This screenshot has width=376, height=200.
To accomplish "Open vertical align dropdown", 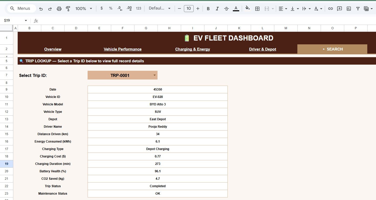I will click(x=295, y=8).
